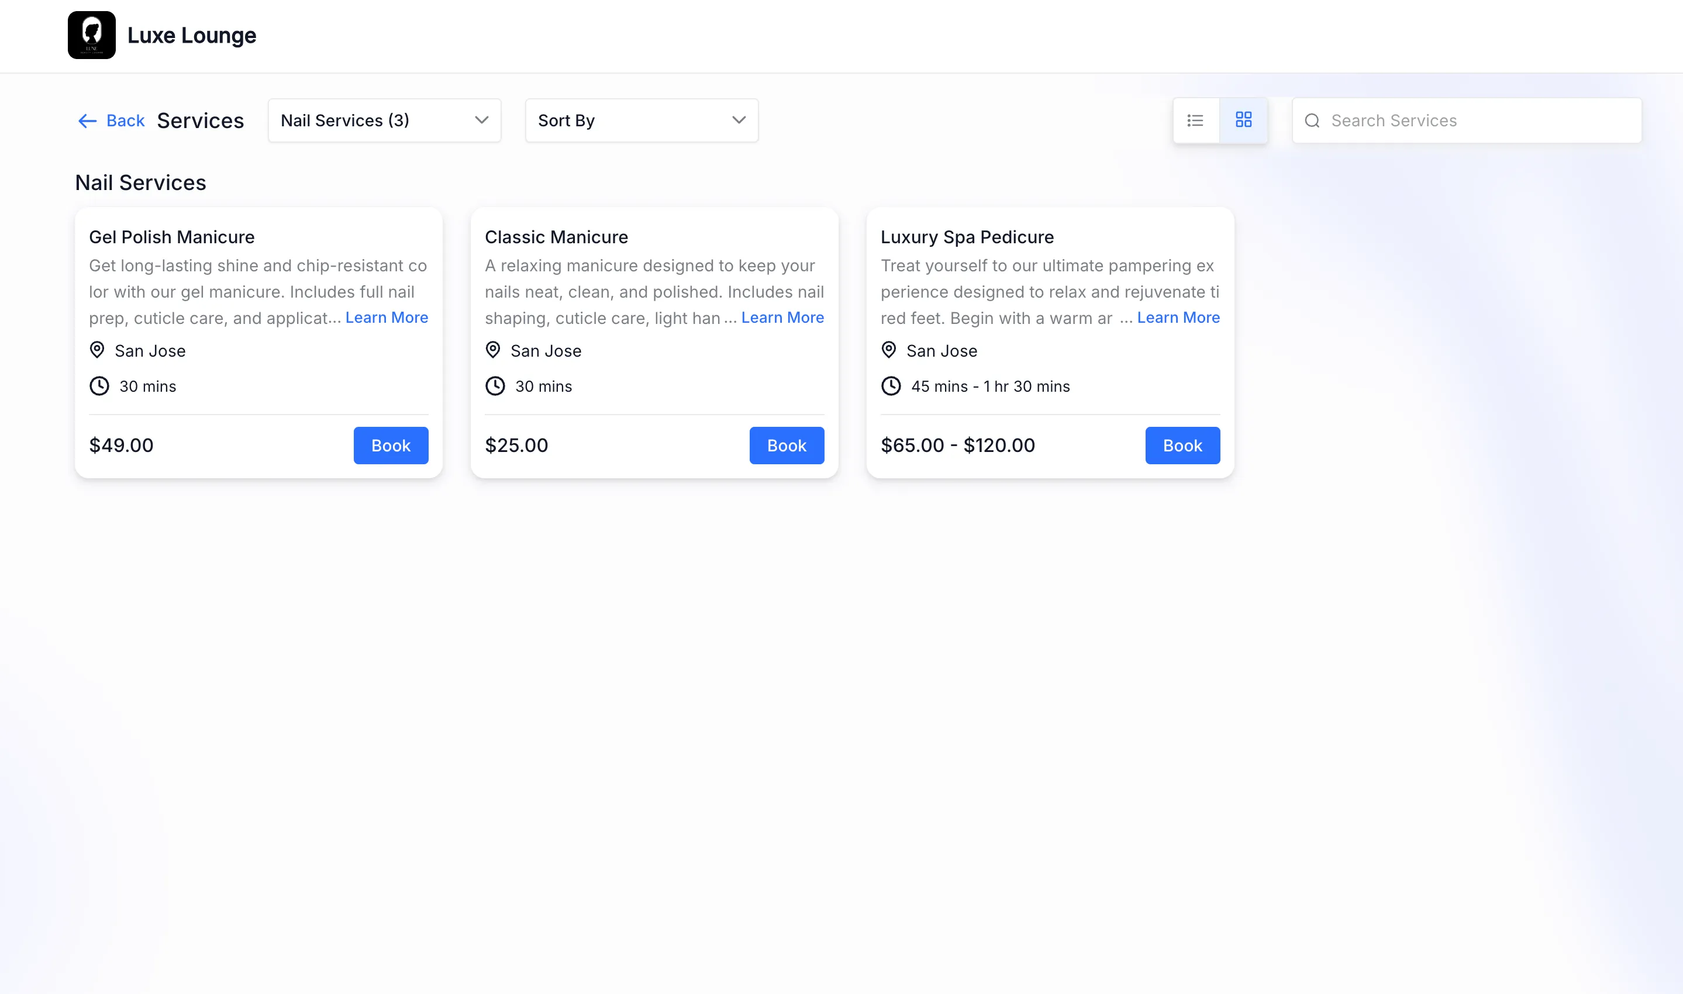Switch to grid view layout
The height and width of the screenshot is (994, 1683).
click(x=1244, y=120)
